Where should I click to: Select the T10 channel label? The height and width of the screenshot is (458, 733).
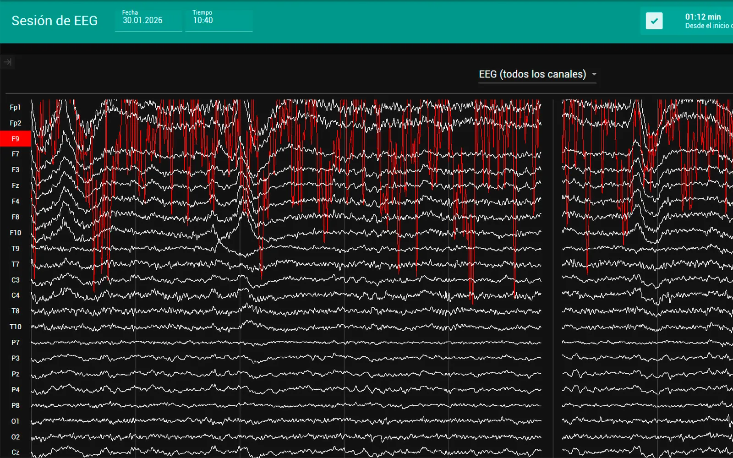click(16, 327)
